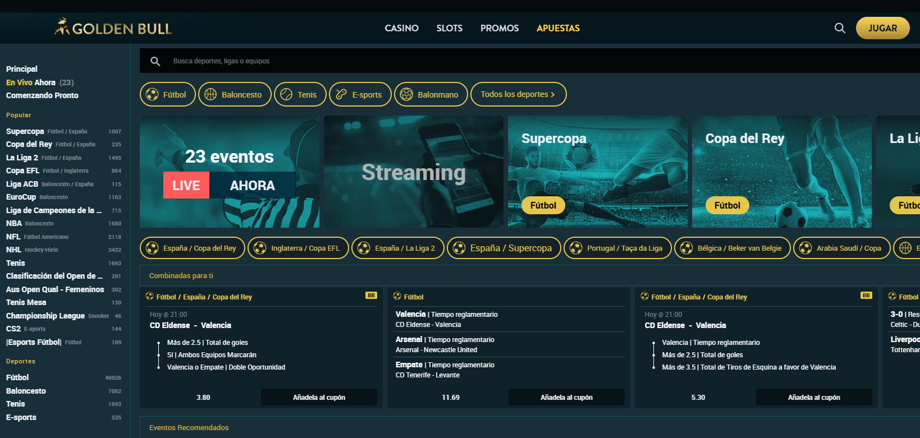Open Tenis Mesa in the sidebar
The image size is (920, 438).
(x=63, y=302)
